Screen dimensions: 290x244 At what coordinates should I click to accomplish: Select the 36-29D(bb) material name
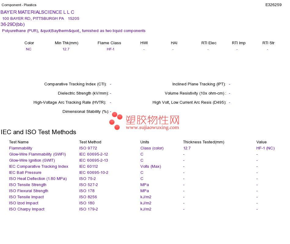pos(13,24)
